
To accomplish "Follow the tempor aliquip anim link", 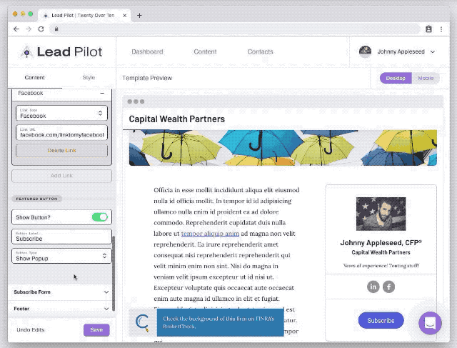I will point(210,234).
